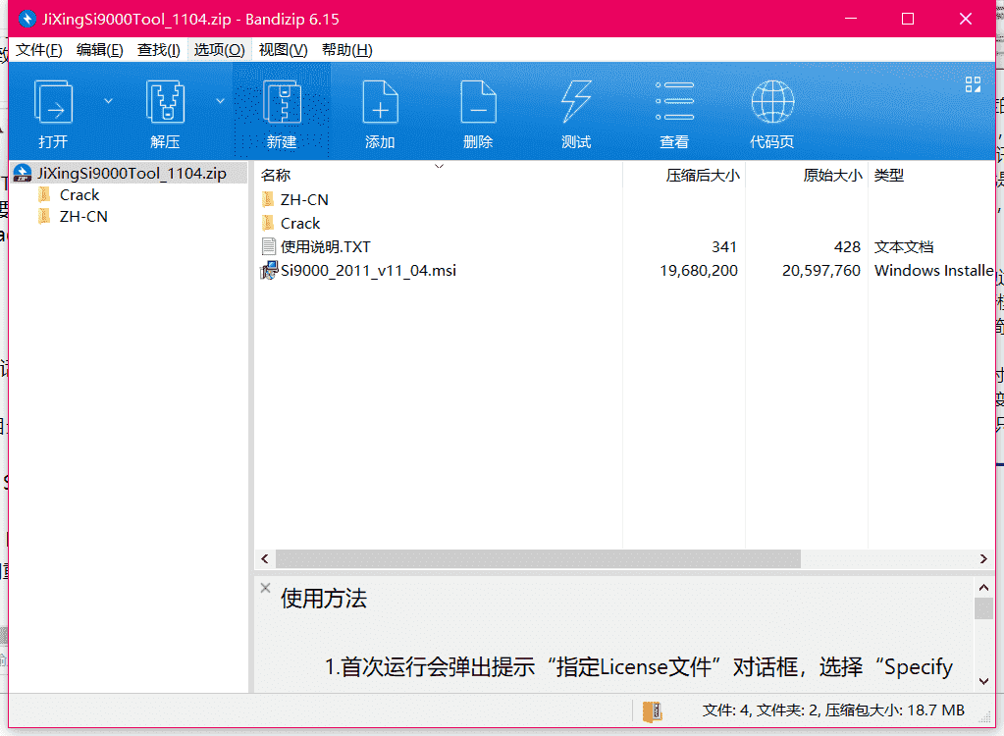The image size is (1004, 736).
Task: Click the 341 compressed size value
Action: 724,247
